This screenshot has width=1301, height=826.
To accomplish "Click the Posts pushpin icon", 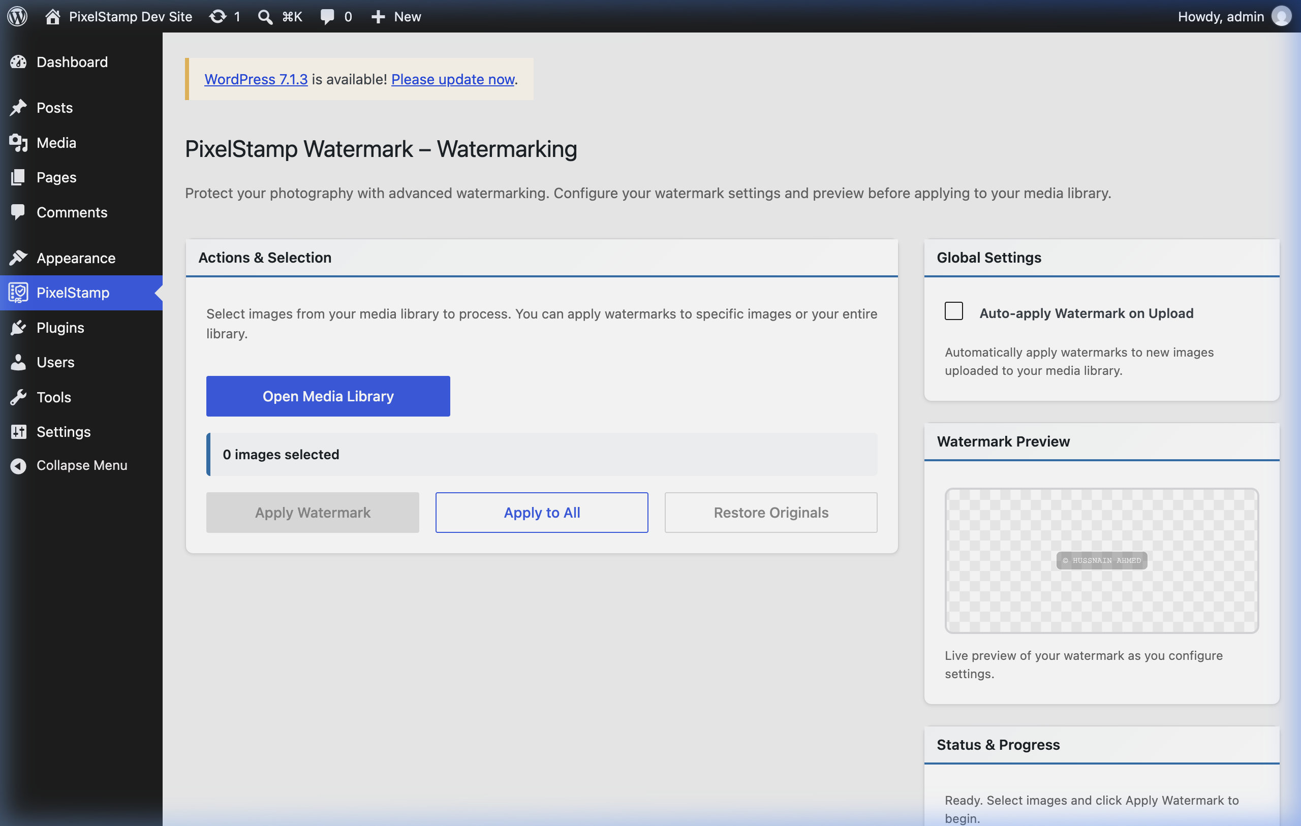I will pos(18,108).
